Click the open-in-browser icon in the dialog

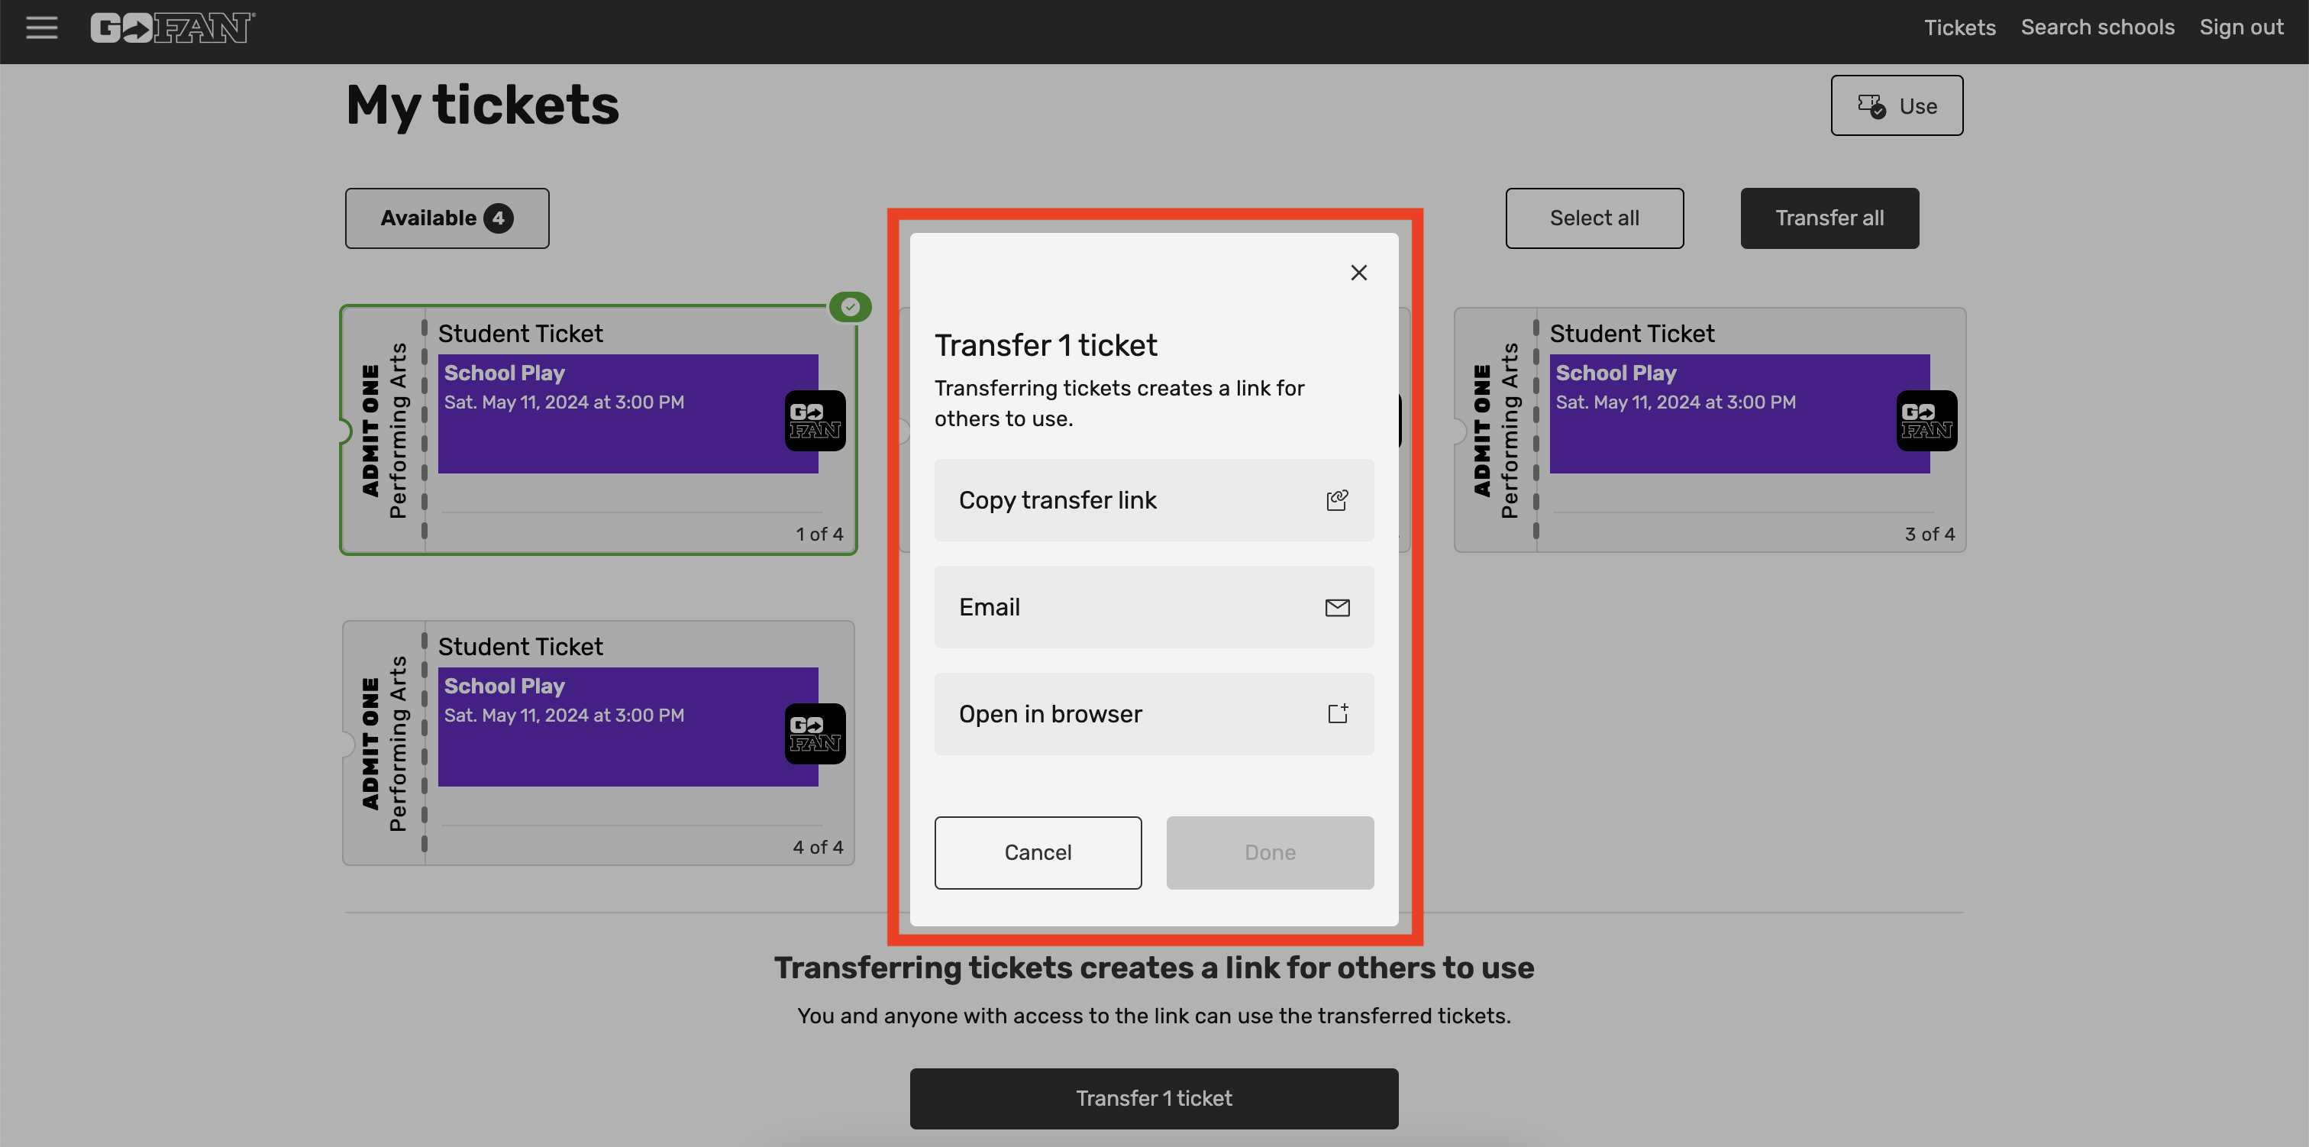pos(1337,713)
